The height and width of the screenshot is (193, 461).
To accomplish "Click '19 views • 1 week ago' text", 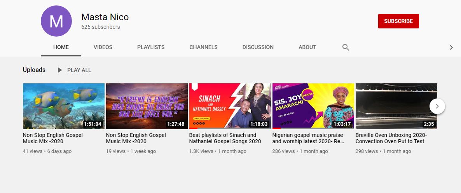I will coord(131,151).
